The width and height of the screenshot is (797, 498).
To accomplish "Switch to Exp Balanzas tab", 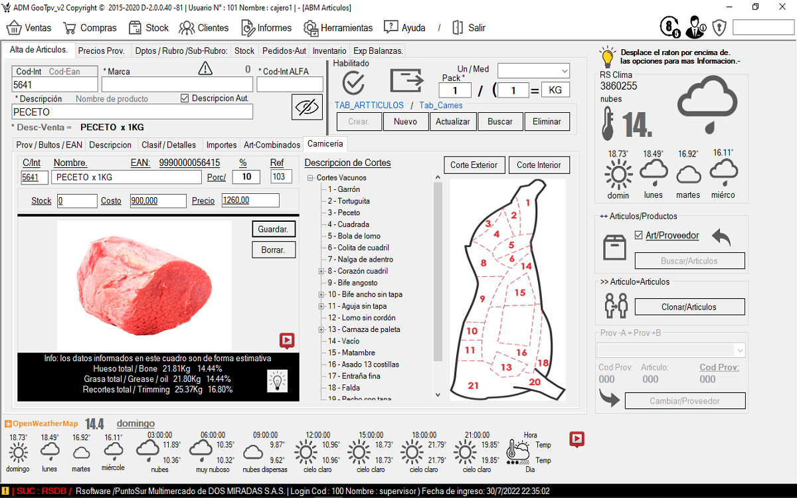I will pyautogui.click(x=378, y=50).
